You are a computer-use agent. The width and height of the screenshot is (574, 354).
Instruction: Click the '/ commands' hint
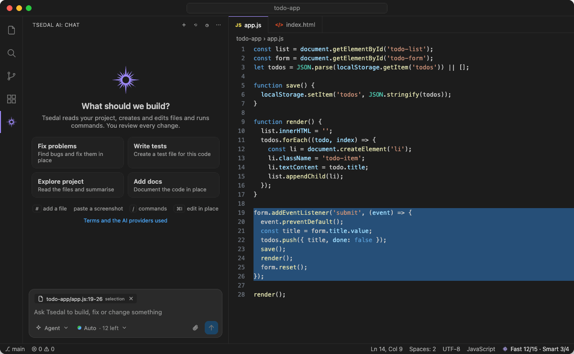click(x=148, y=209)
